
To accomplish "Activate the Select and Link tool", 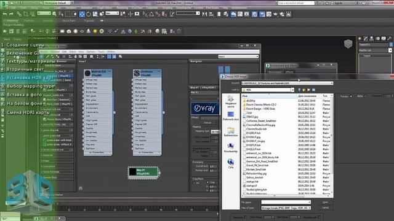I will coord(19,14).
